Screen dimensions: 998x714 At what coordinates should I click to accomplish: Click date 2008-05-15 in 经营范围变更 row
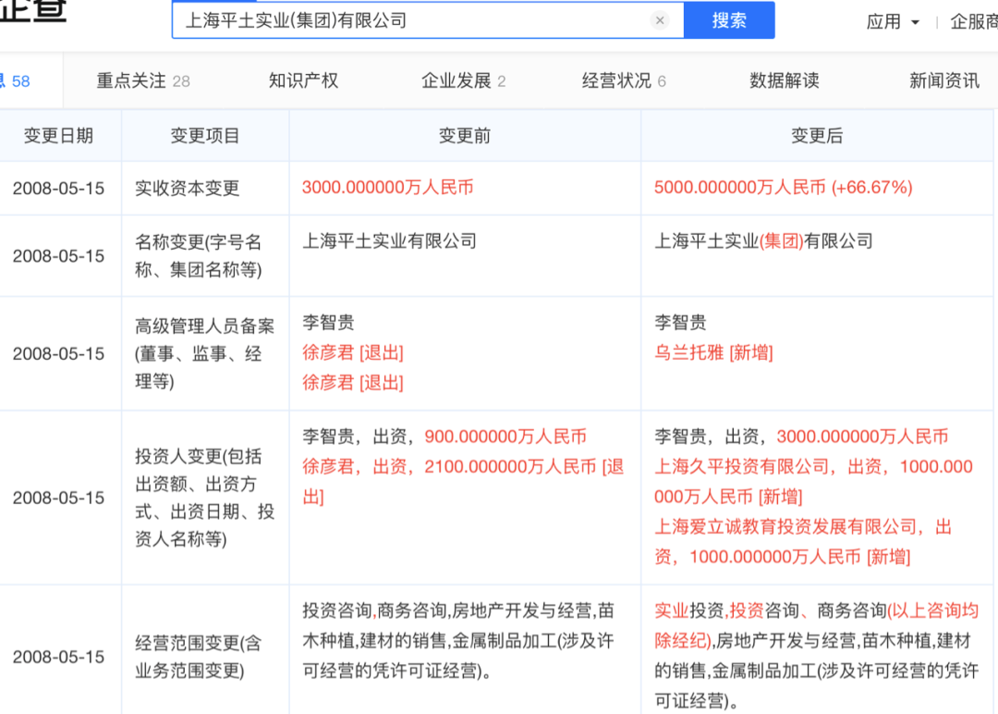tap(58, 657)
